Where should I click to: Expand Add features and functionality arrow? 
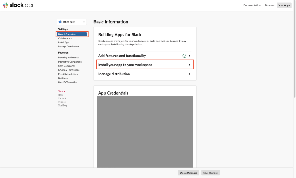coord(190,56)
